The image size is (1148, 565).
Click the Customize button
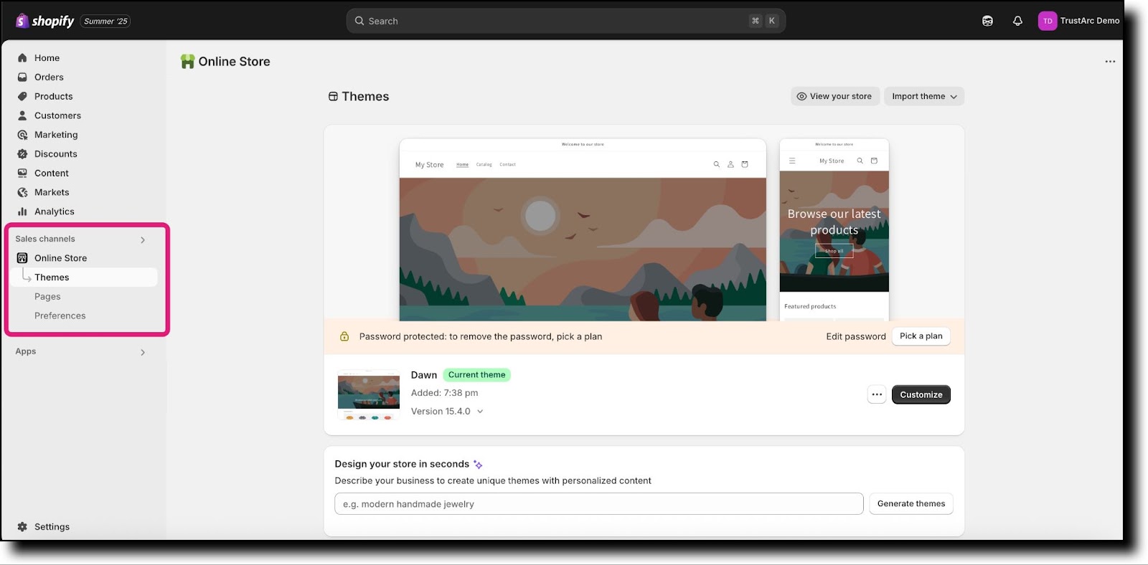[921, 394]
